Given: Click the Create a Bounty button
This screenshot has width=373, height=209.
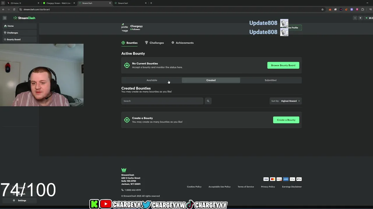Looking at the screenshot, I should pyautogui.click(x=286, y=120).
